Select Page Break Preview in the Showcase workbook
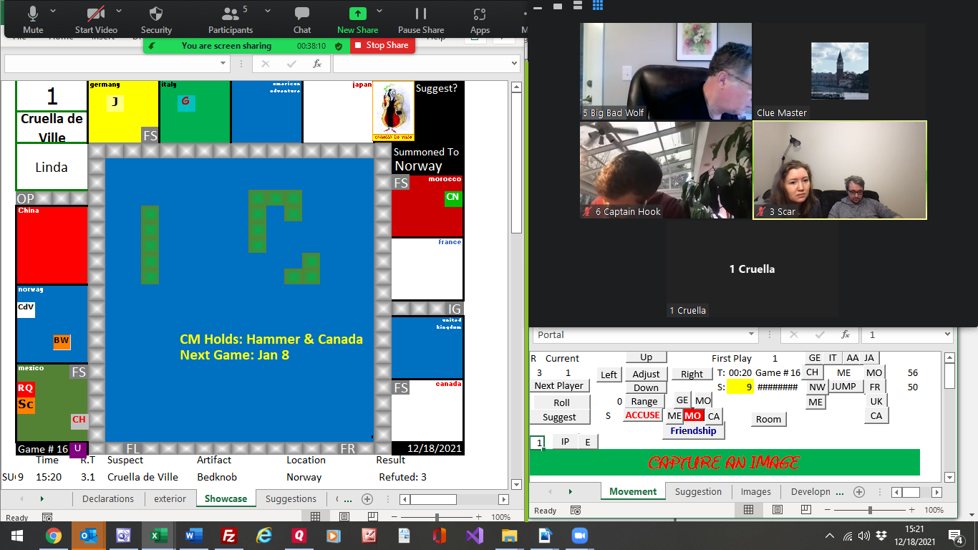 pos(374,517)
